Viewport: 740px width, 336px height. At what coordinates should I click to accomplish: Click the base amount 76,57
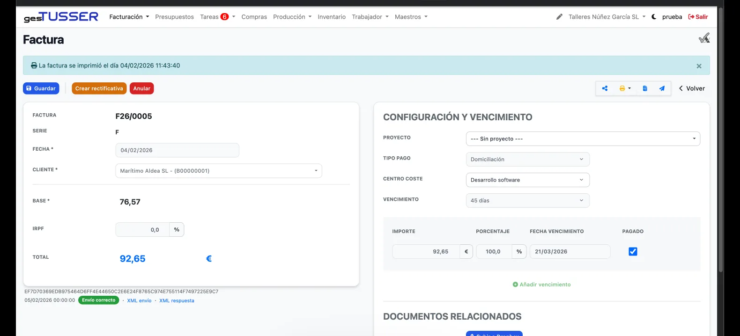click(130, 202)
